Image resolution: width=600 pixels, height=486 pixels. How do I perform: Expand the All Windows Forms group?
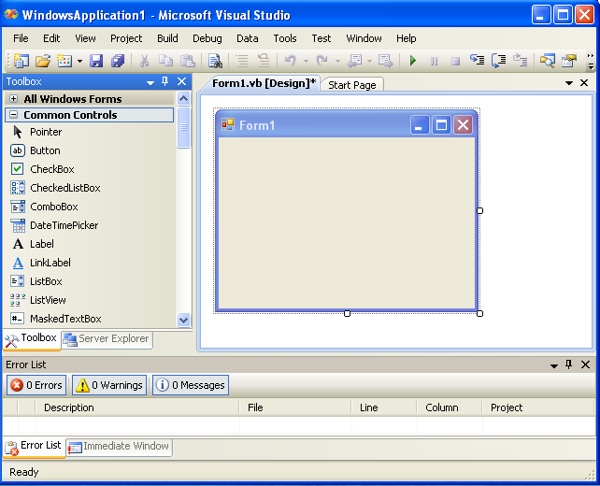pos(13,99)
